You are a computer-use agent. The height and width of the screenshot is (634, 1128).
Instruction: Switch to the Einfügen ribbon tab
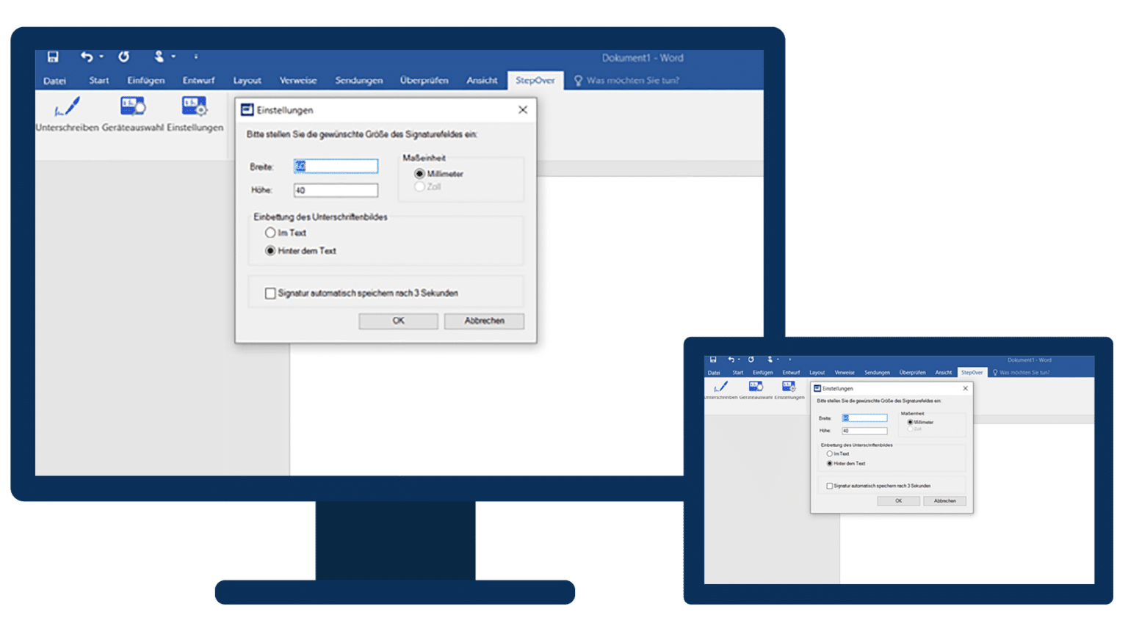(145, 80)
